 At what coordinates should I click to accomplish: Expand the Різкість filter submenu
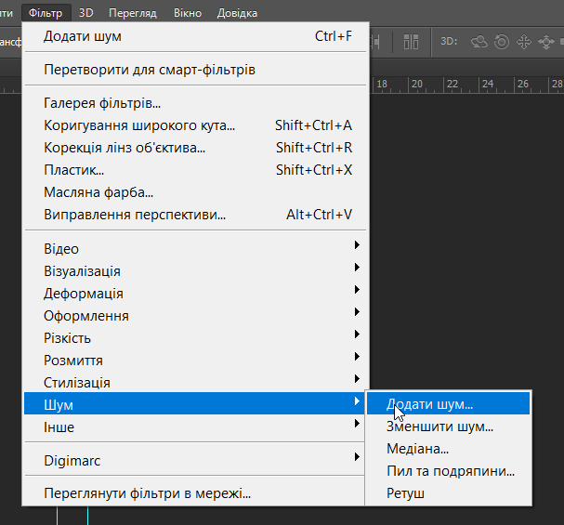[197, 338]
